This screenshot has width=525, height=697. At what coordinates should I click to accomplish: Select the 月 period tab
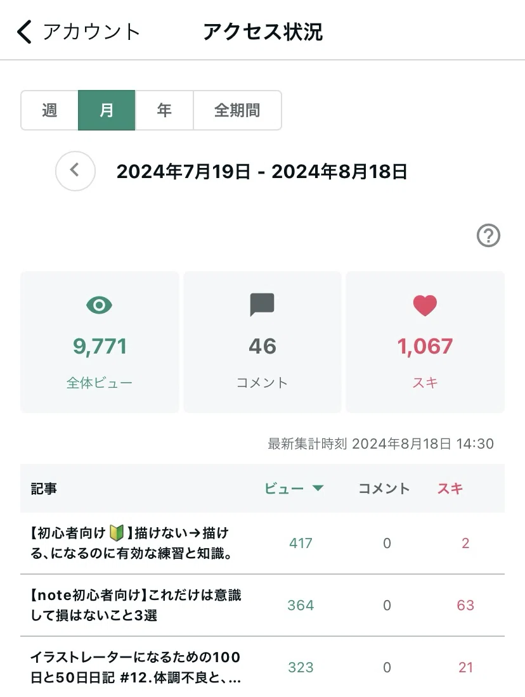click(x=107, y=110)
